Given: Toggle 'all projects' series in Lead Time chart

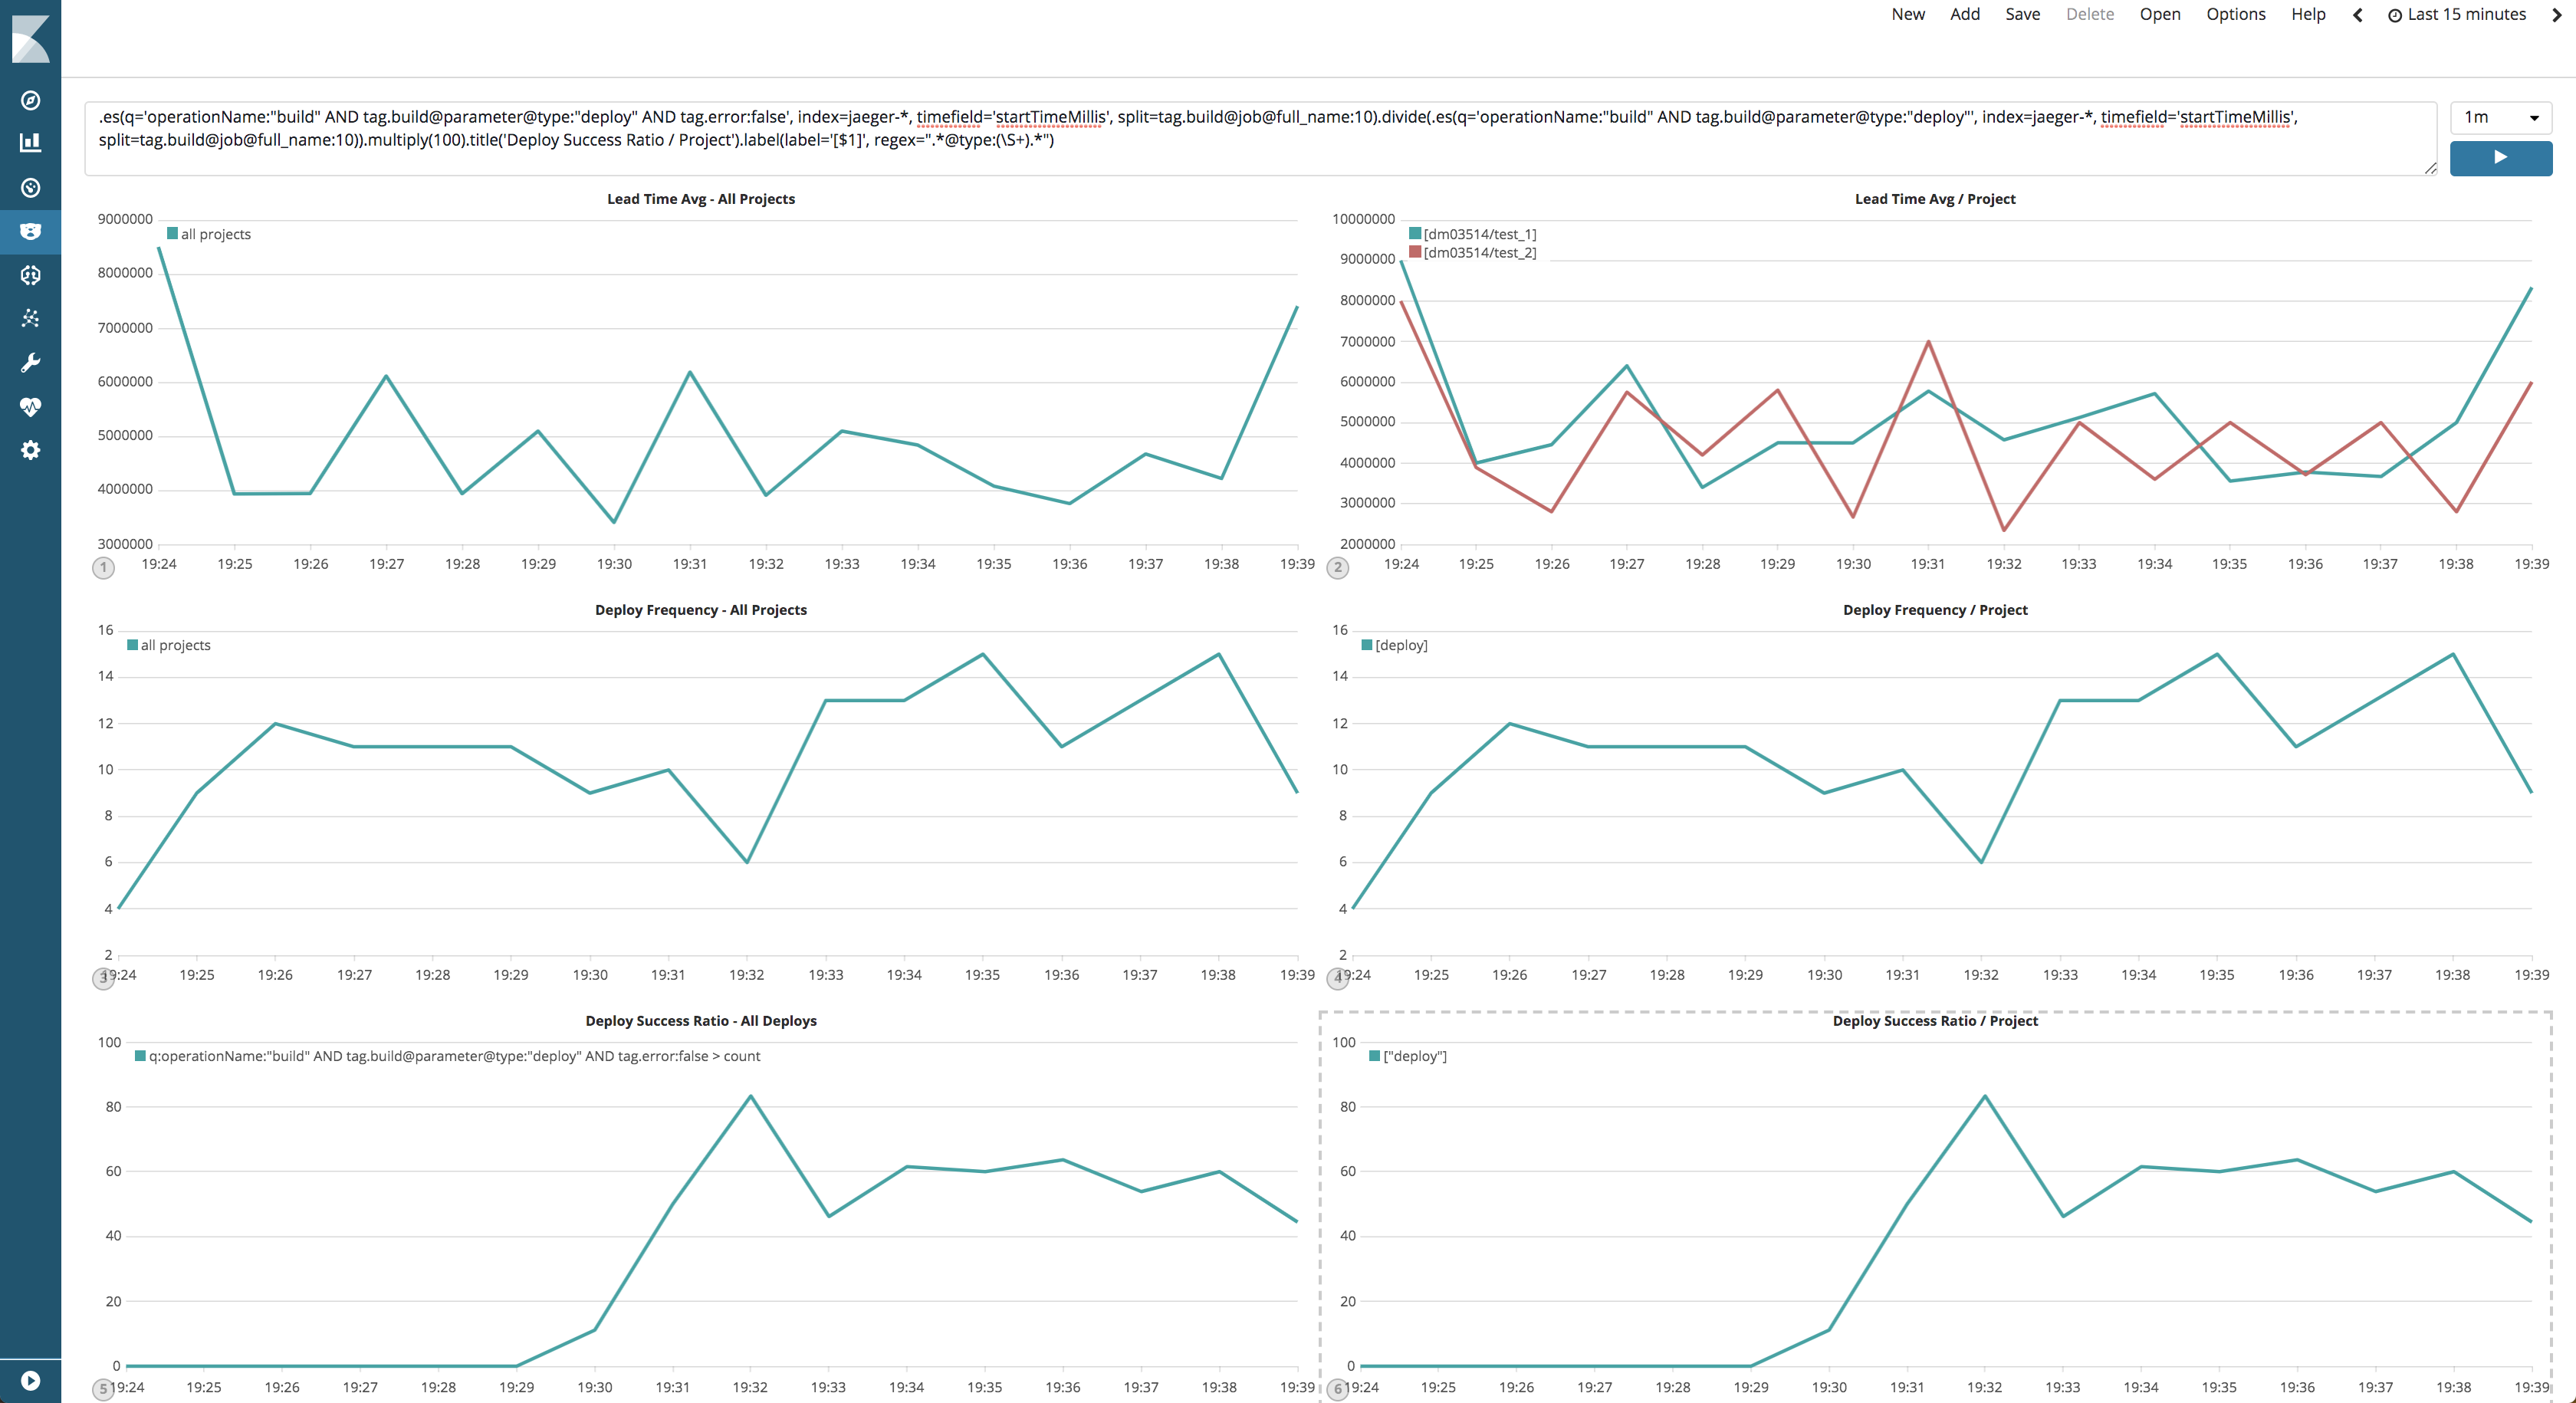Looking at the screenshot, I should pyautogui.click(x=215, y=234).
